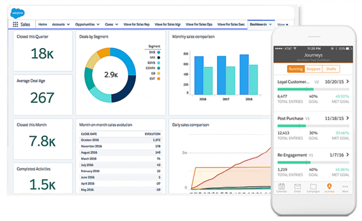The height and width of the screenshot is (221, 362).
Task: Click the 2017 blue bar in chart
Action: click(221, 75)
